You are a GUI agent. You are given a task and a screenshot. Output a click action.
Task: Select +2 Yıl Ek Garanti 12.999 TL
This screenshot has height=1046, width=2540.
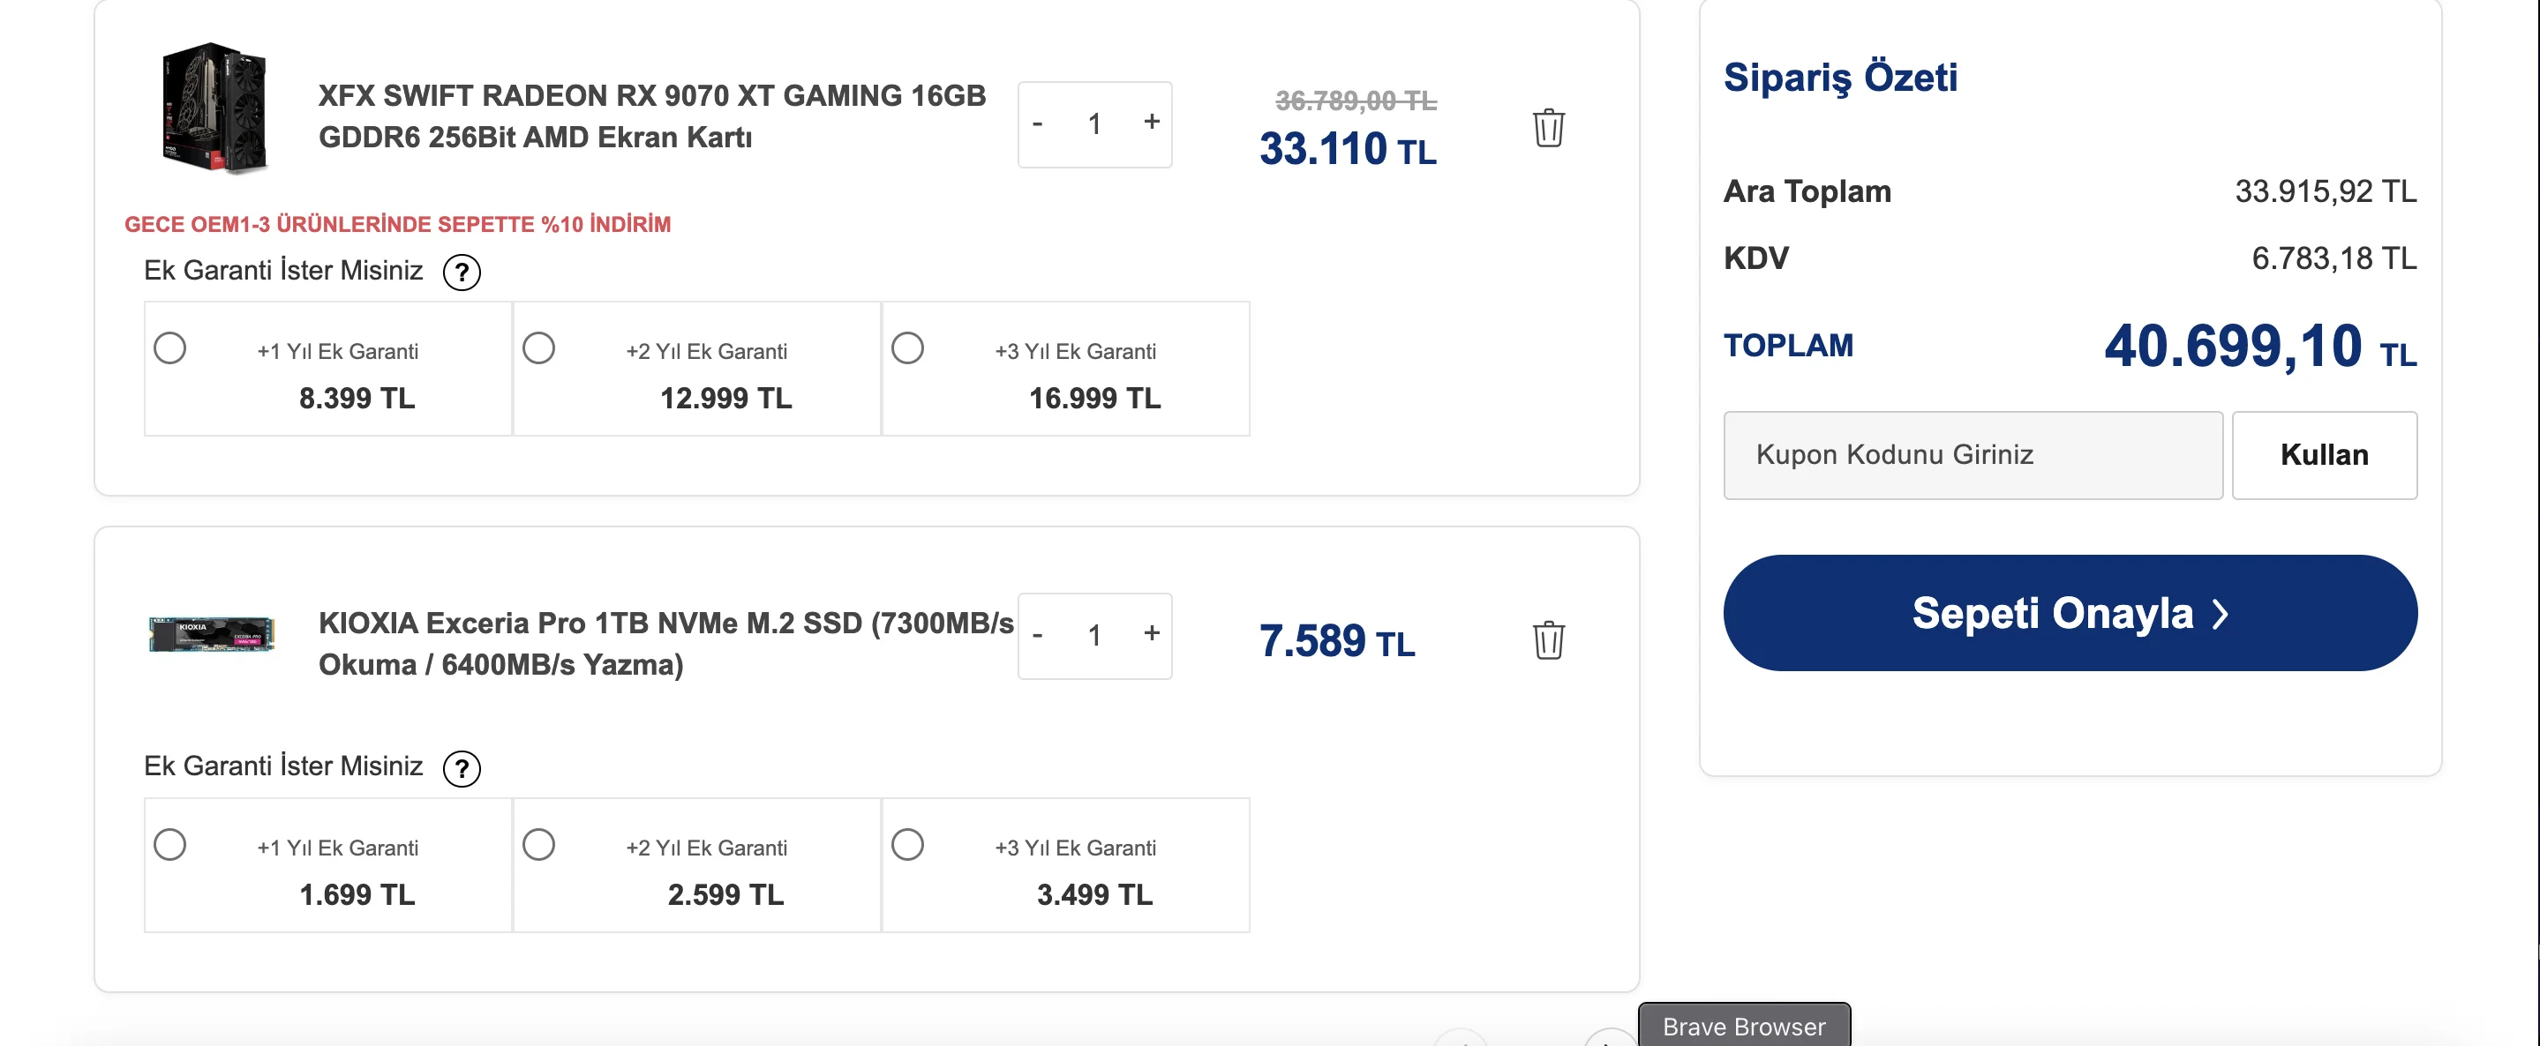tap(539, 347)
